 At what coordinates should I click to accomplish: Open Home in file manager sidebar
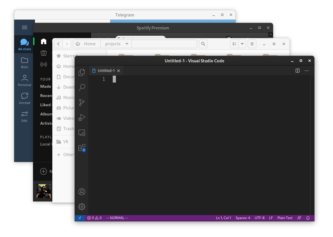tap(65, 66)
